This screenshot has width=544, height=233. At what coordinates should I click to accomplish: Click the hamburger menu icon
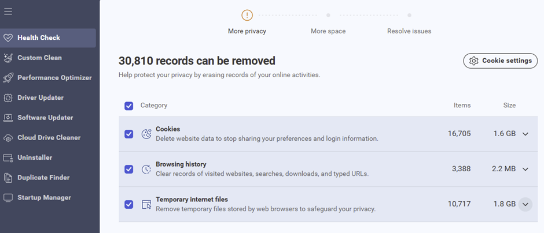[8, 12]
